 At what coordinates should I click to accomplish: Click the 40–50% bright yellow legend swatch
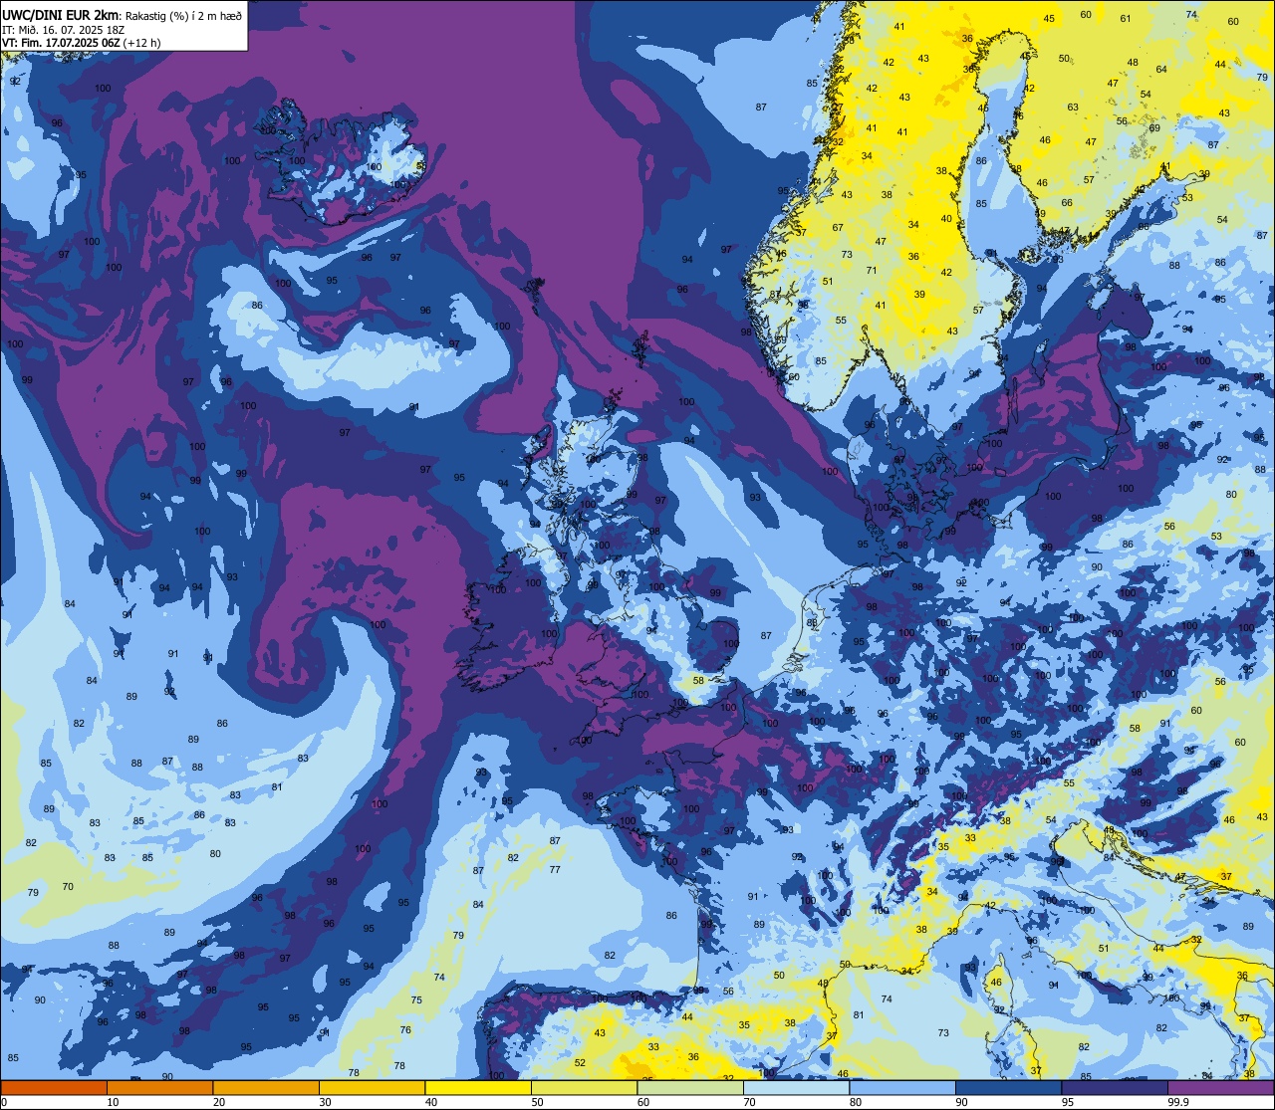click(478, 1087)
